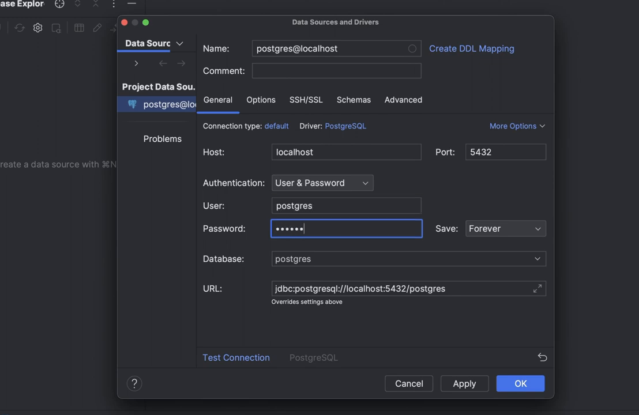Click the Apply button

pyautogui.click(x=464, y=383)
